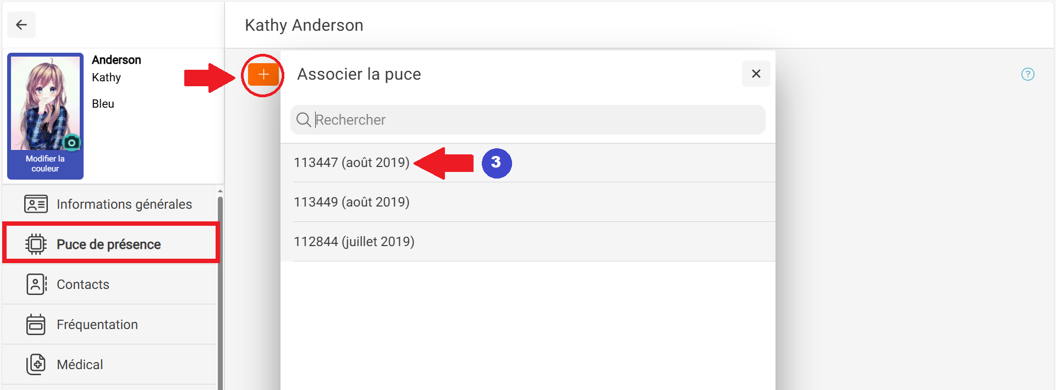Click Kathy Anderson's profile picture
The width and height of the screenshot is (1056, 390).
(45, 103)
